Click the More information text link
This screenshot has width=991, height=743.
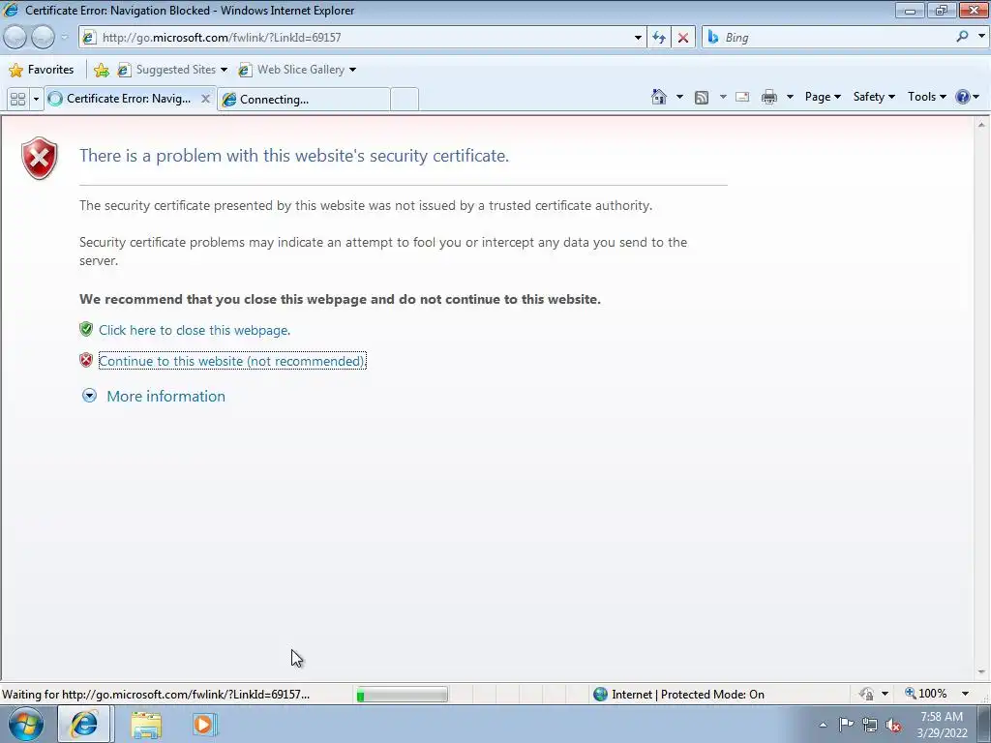click(165, 396)
